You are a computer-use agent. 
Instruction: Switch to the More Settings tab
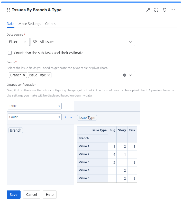coord(30,24)
